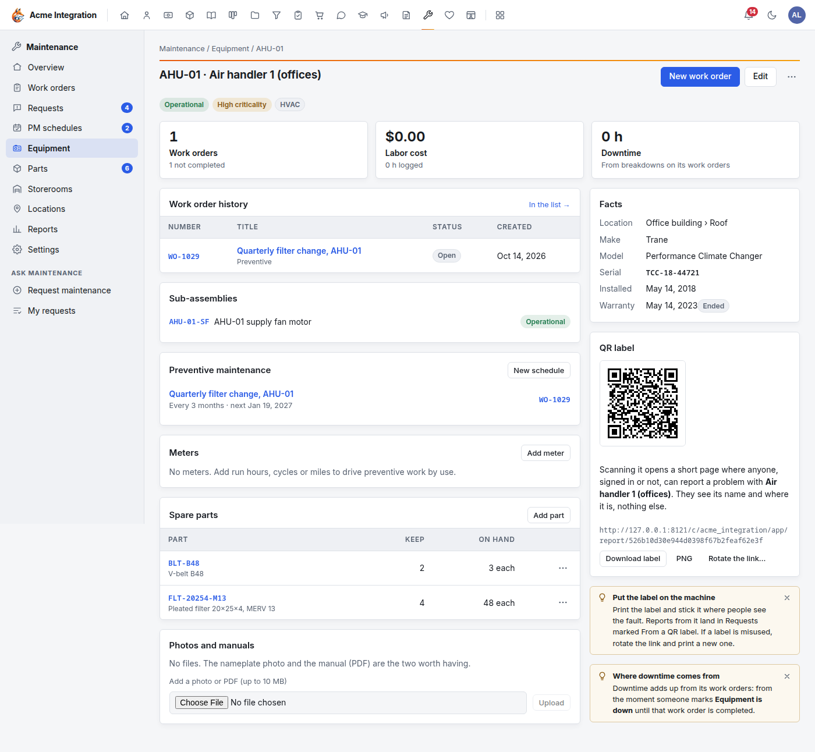Viewport: 815px width, 752px height.
Task: Toggle dark mode moon icon
Action: coord(772,15)
